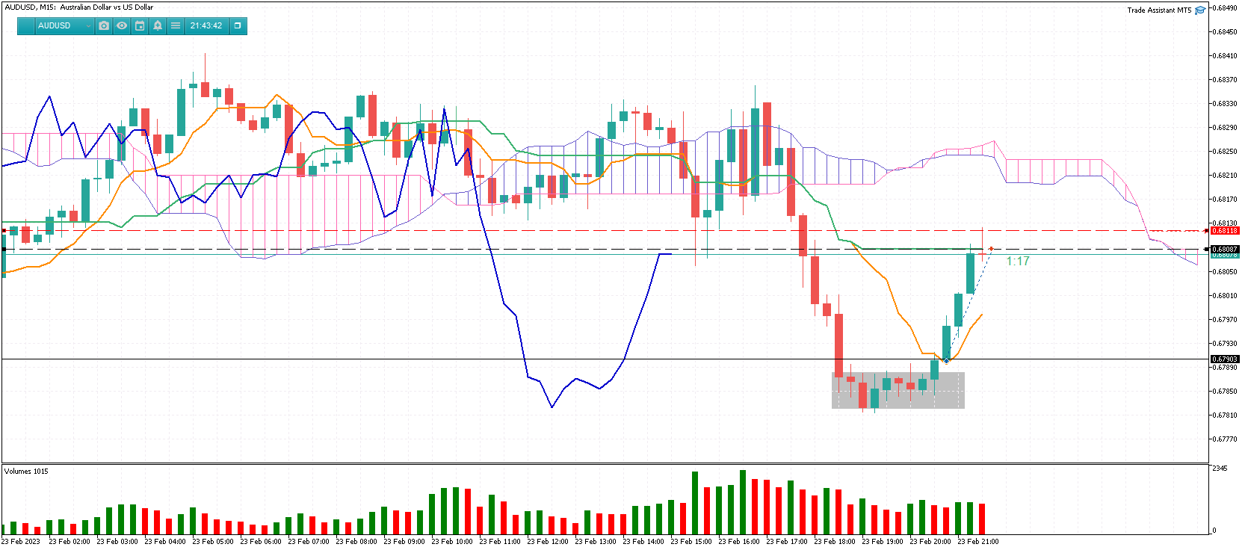1248x550 pixels.
Task: Select the black 0.67903 take-profit price label
Action: (1225, 359)
